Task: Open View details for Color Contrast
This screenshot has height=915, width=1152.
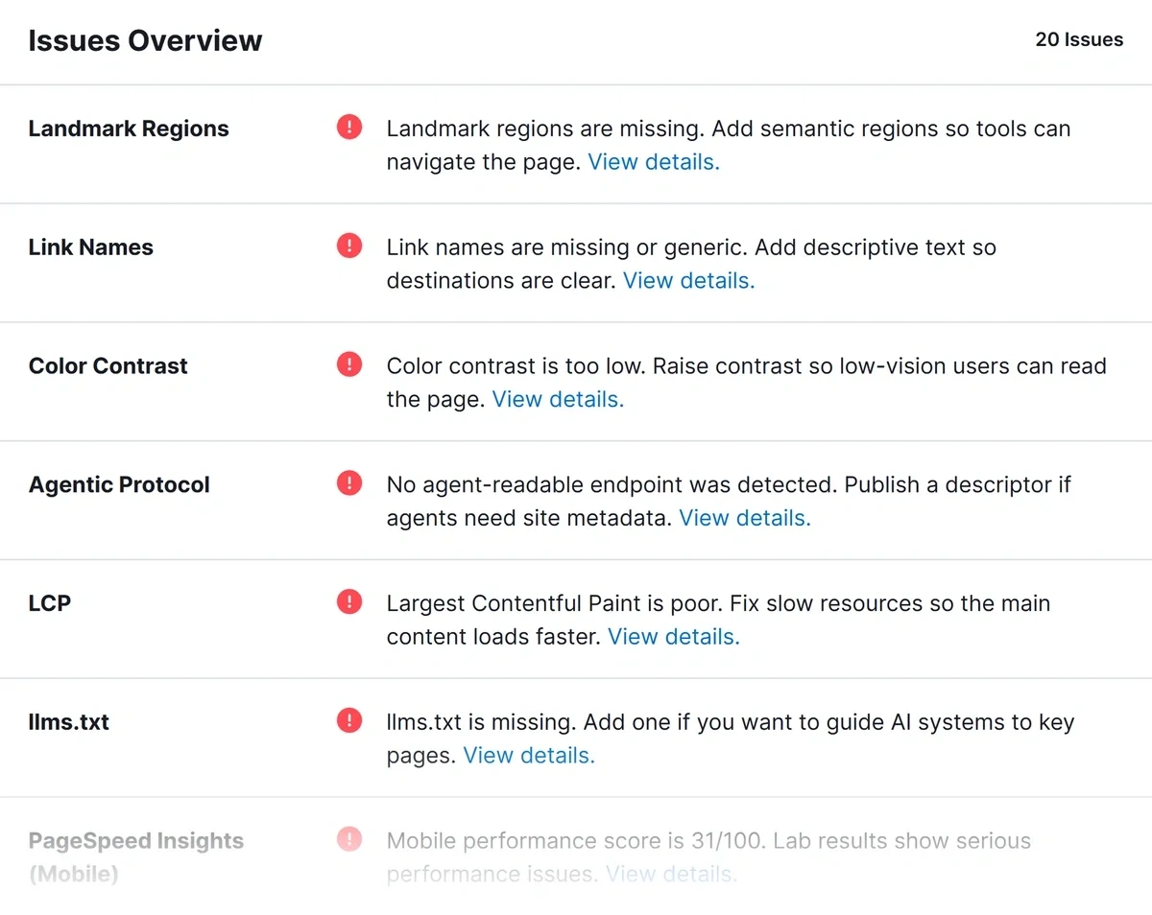Action: coord(558,400)
